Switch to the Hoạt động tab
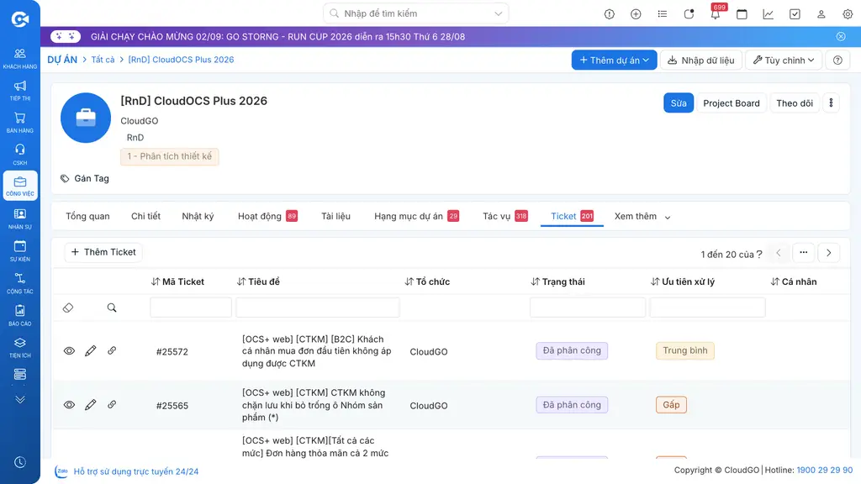Viewport: 861px width, 484px height. pos(267,216)
